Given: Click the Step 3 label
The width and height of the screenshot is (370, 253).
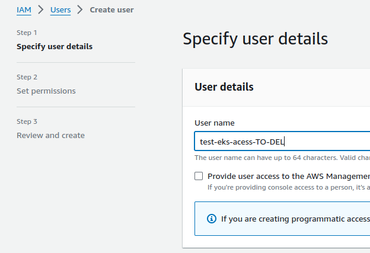Looking at the screenshot, I should [27, 121].
